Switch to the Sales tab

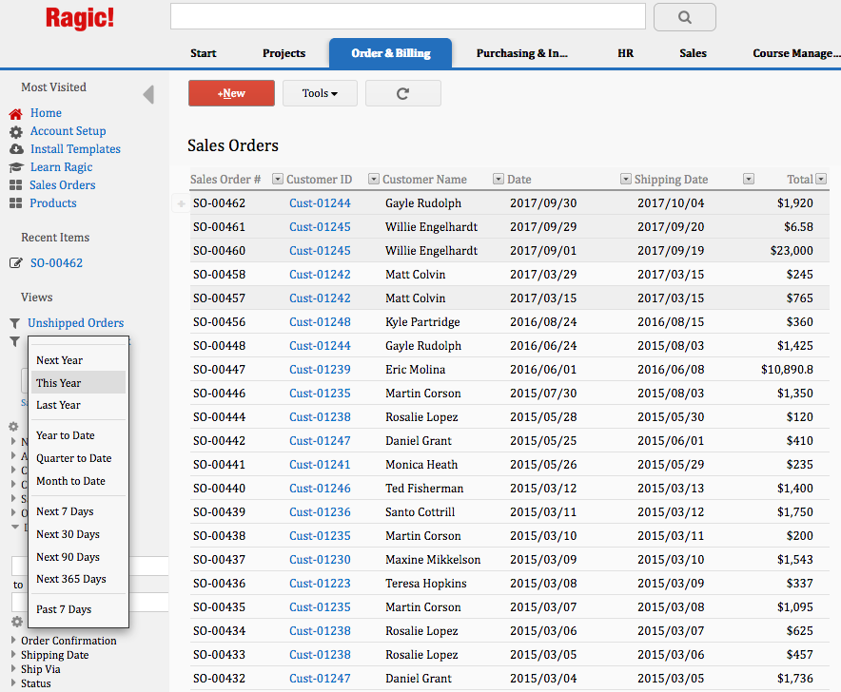click(x=693, y=53)
